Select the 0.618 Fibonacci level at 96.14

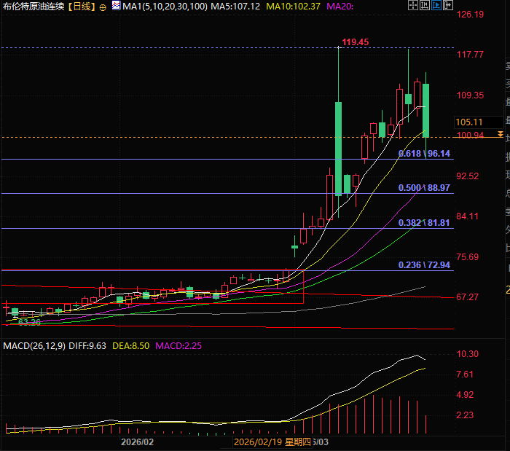[423, 154]
